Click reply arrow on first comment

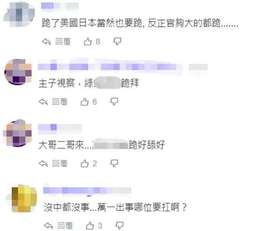tap(47, 42)
